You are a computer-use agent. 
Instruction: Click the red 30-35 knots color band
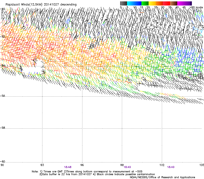click(167, 3)
